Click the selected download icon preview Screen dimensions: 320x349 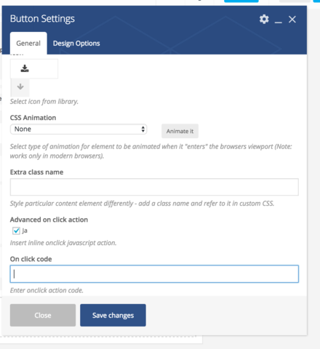[25, 68]
